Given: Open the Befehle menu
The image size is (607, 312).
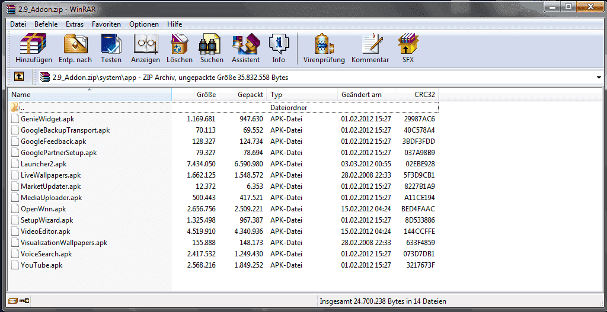Looking at the screenshot, I should (46, 24).
